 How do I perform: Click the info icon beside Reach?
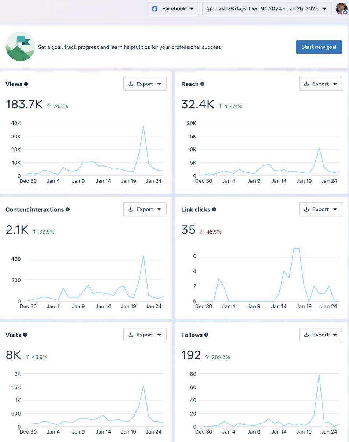[202, 84]
